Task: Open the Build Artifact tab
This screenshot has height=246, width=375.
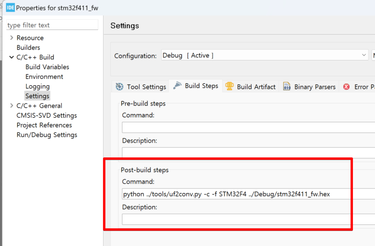Action: click(x=250, y=87)
